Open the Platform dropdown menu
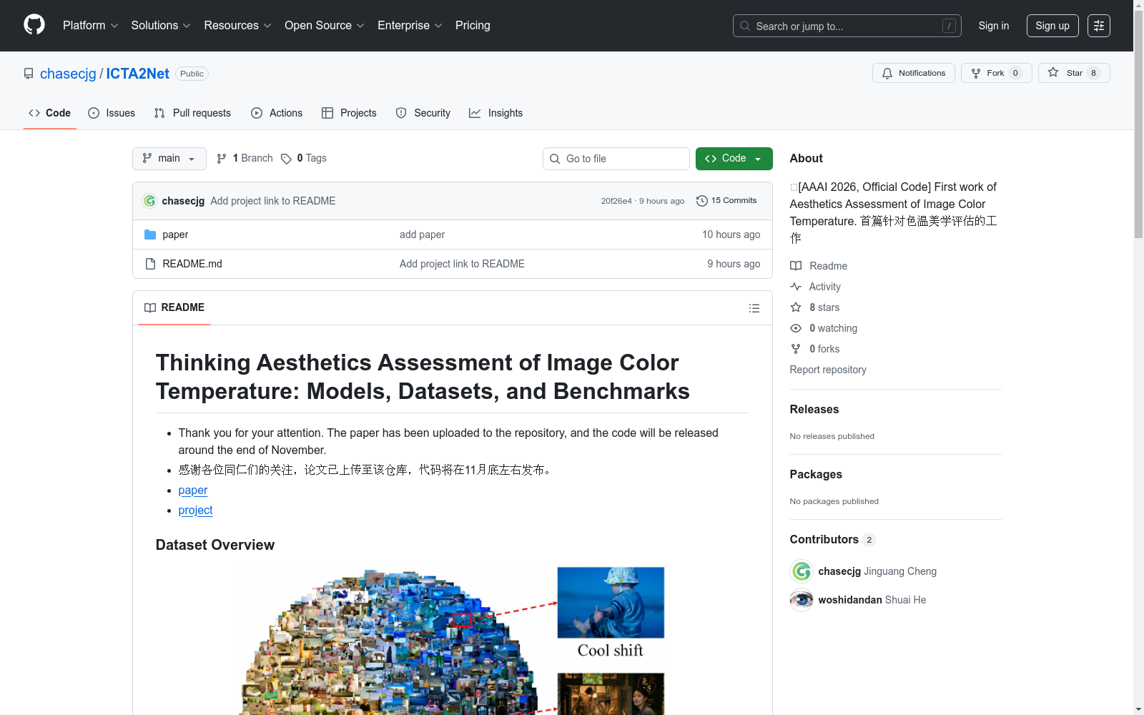 point(90,26)
